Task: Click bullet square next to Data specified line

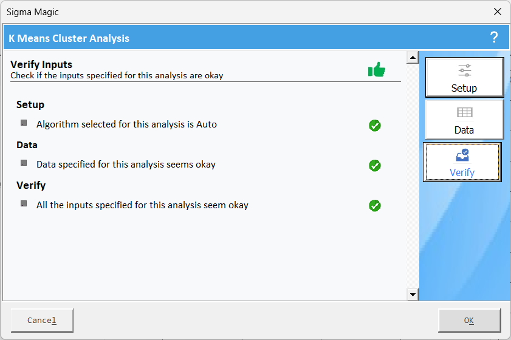Action: tap(24, 163)
